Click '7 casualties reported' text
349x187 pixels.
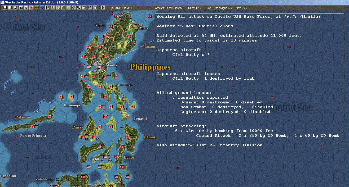tap(200, 98)
